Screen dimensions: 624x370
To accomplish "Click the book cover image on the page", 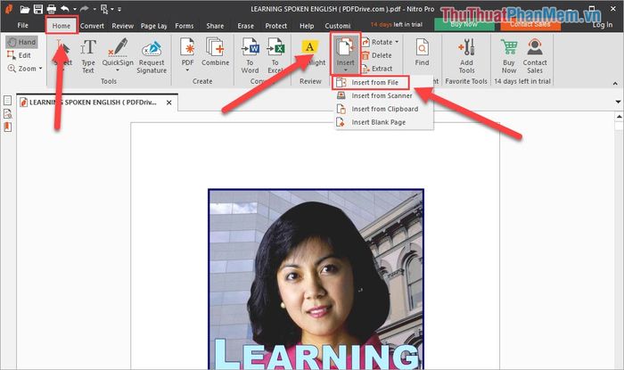I will (x=316, y=279).
